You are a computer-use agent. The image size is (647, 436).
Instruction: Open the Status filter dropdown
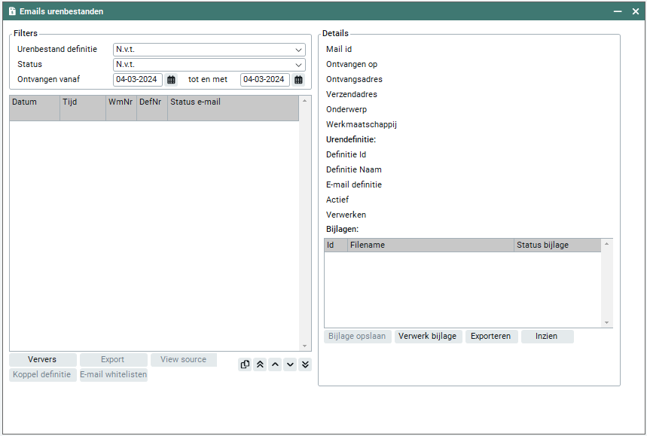299,65
